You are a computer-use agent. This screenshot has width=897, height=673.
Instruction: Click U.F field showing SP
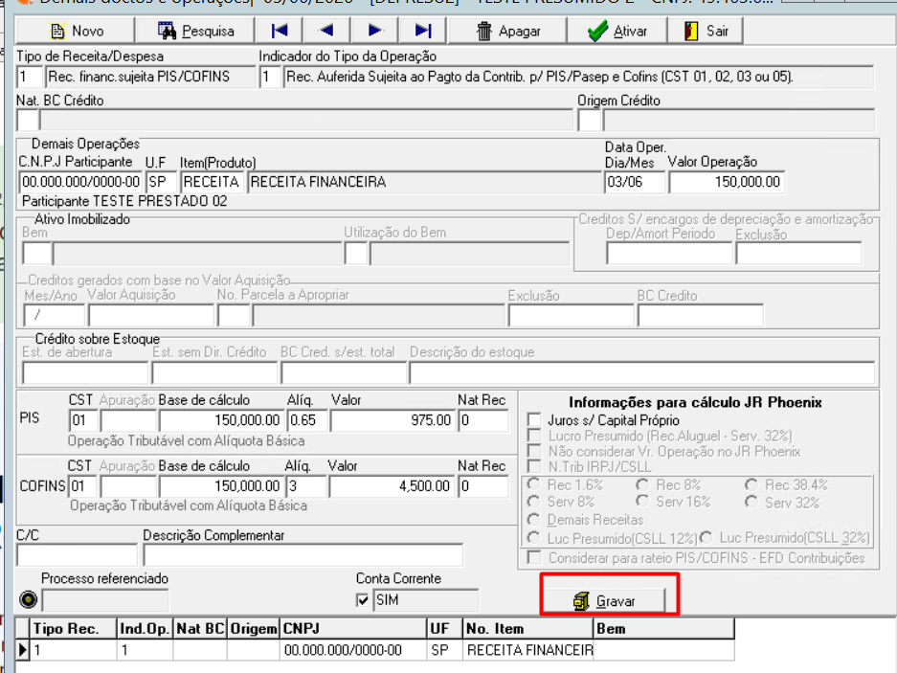pos(162,182)
